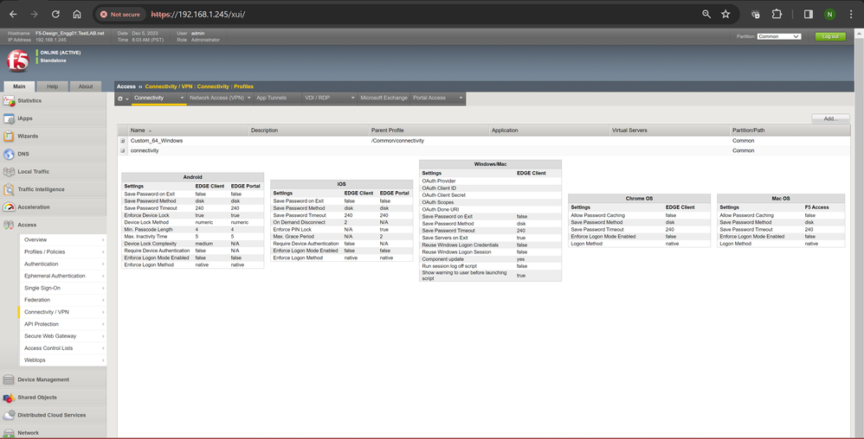Image resolution: width=864 pixels, height=439 pixels.
Task: Open the browser Extensions puzzle icon
Action: tap(777, 15)
